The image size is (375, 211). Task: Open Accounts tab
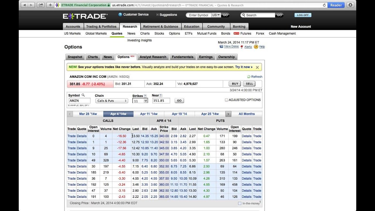pyautogui.click(x=73, y=27)
